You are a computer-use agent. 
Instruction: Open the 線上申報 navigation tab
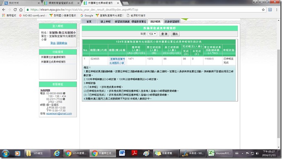(106, 21)
